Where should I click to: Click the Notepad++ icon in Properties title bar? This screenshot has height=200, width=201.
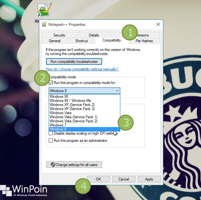pyautogui.click(x=44, y=24)
